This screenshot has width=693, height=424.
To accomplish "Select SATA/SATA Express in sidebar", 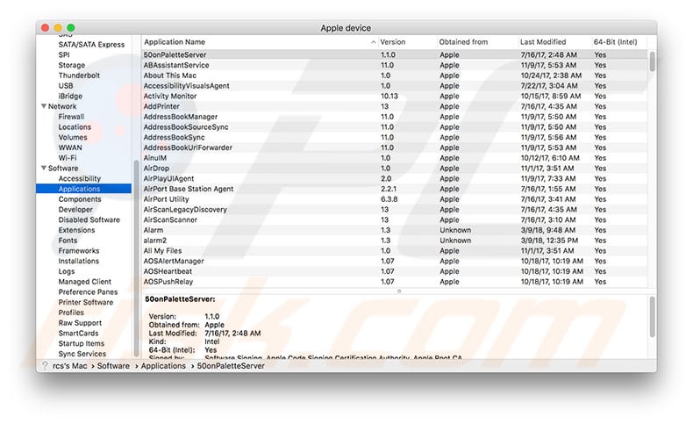I will click(x=91, y=45).
